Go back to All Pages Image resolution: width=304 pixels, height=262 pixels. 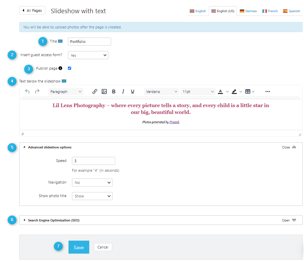tap(32, 10)
